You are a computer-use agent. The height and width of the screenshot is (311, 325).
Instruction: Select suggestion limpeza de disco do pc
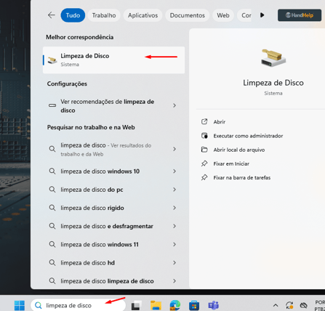point(113,190)
